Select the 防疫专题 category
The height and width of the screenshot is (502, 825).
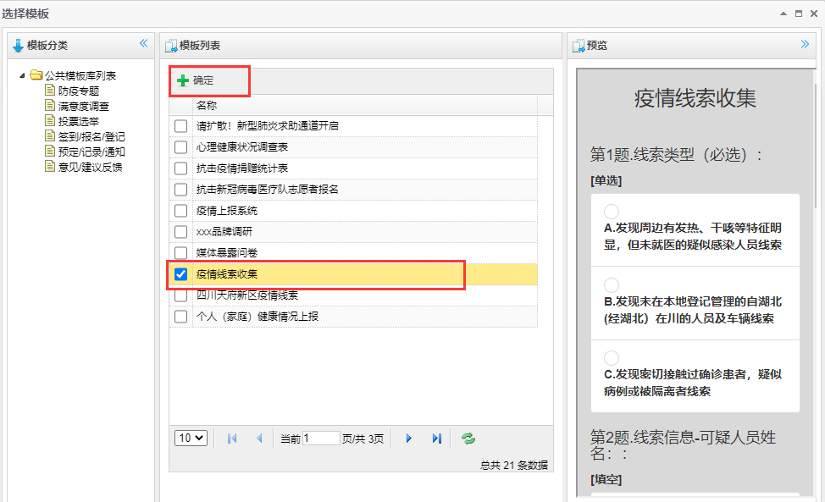78,91
